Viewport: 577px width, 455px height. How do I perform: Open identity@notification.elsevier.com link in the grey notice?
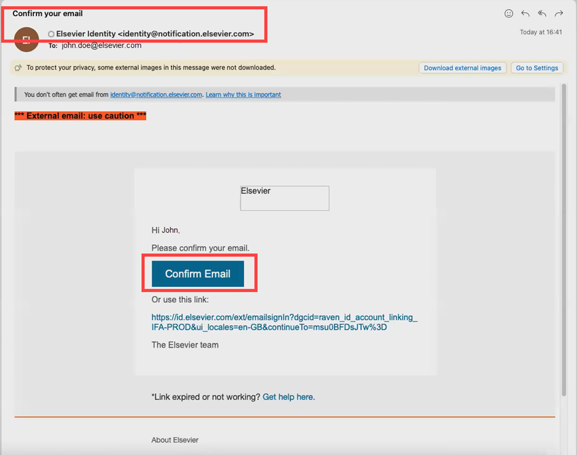tap(156, 94)
